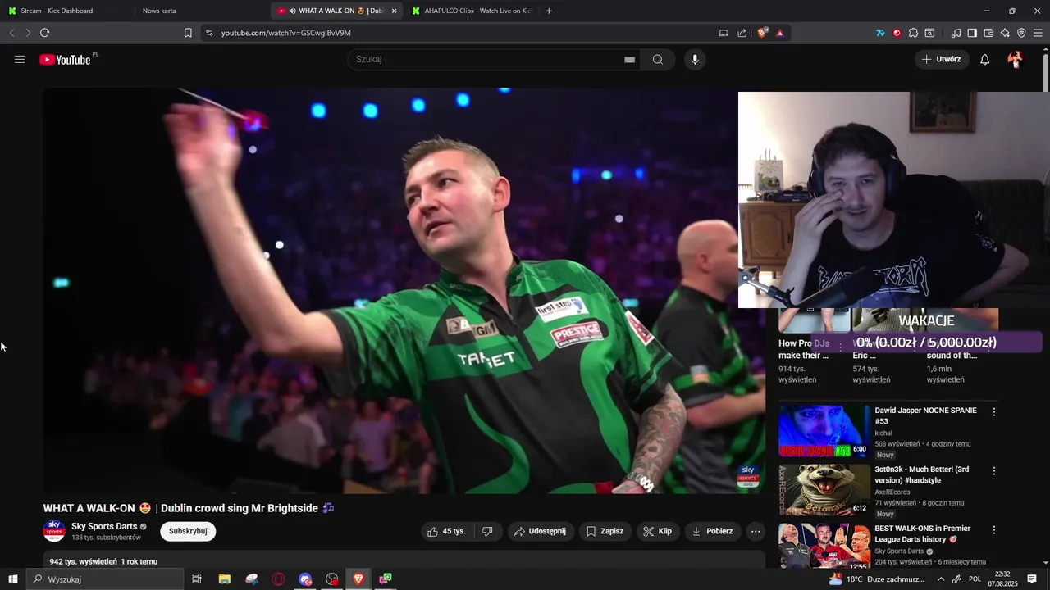
Task: Open the browser main menu icon
Action: point(1039,33)
